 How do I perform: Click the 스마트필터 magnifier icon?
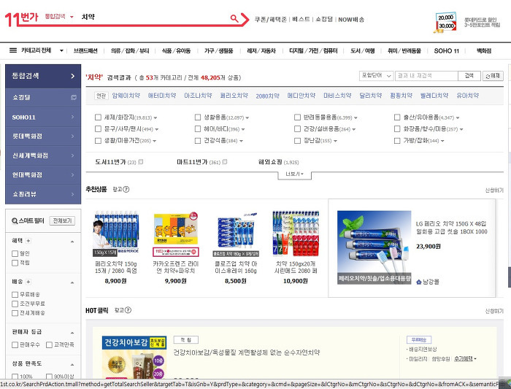(15, 221)
